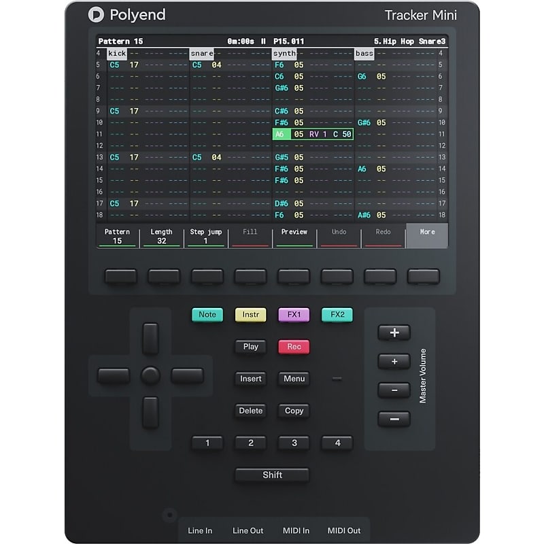Select the highlighted A6 step cell

tap(279, 135)
